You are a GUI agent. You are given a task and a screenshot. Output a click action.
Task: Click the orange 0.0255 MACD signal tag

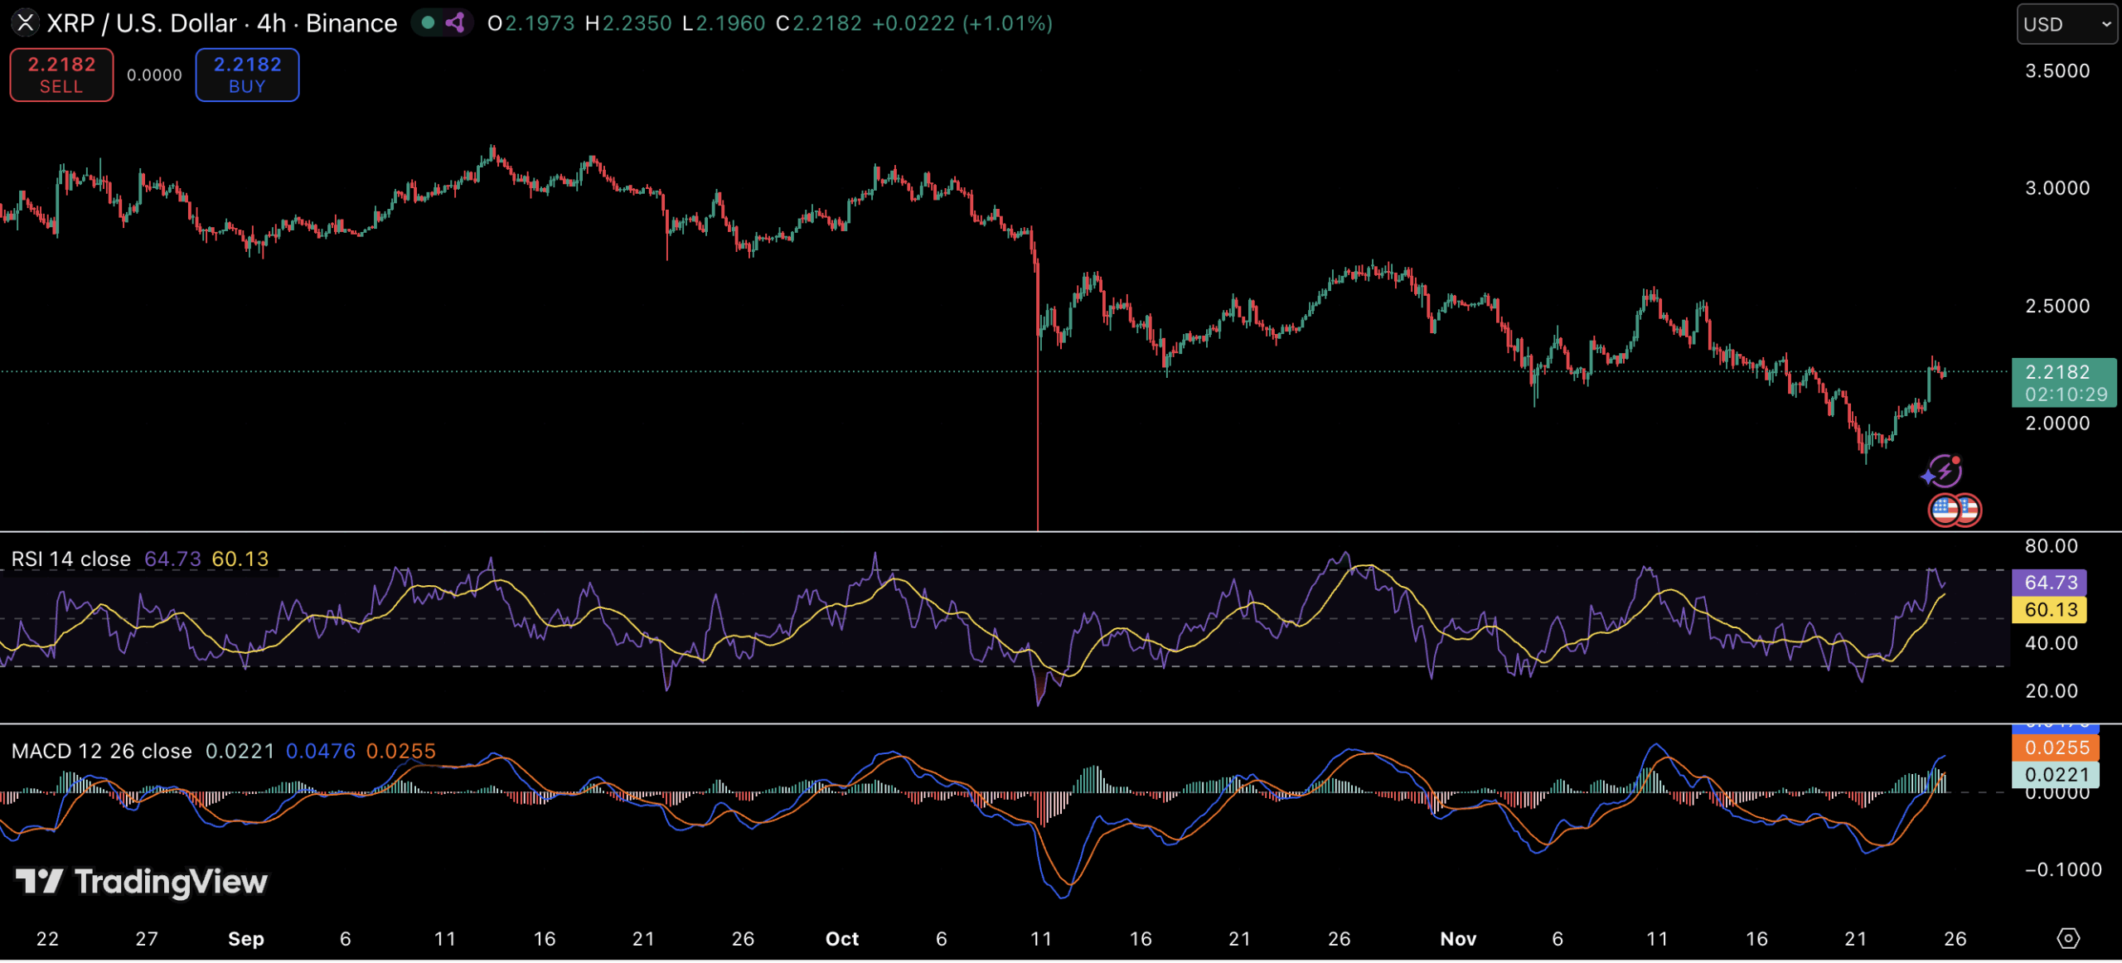pyautogui.click(x=2055, y=748)
